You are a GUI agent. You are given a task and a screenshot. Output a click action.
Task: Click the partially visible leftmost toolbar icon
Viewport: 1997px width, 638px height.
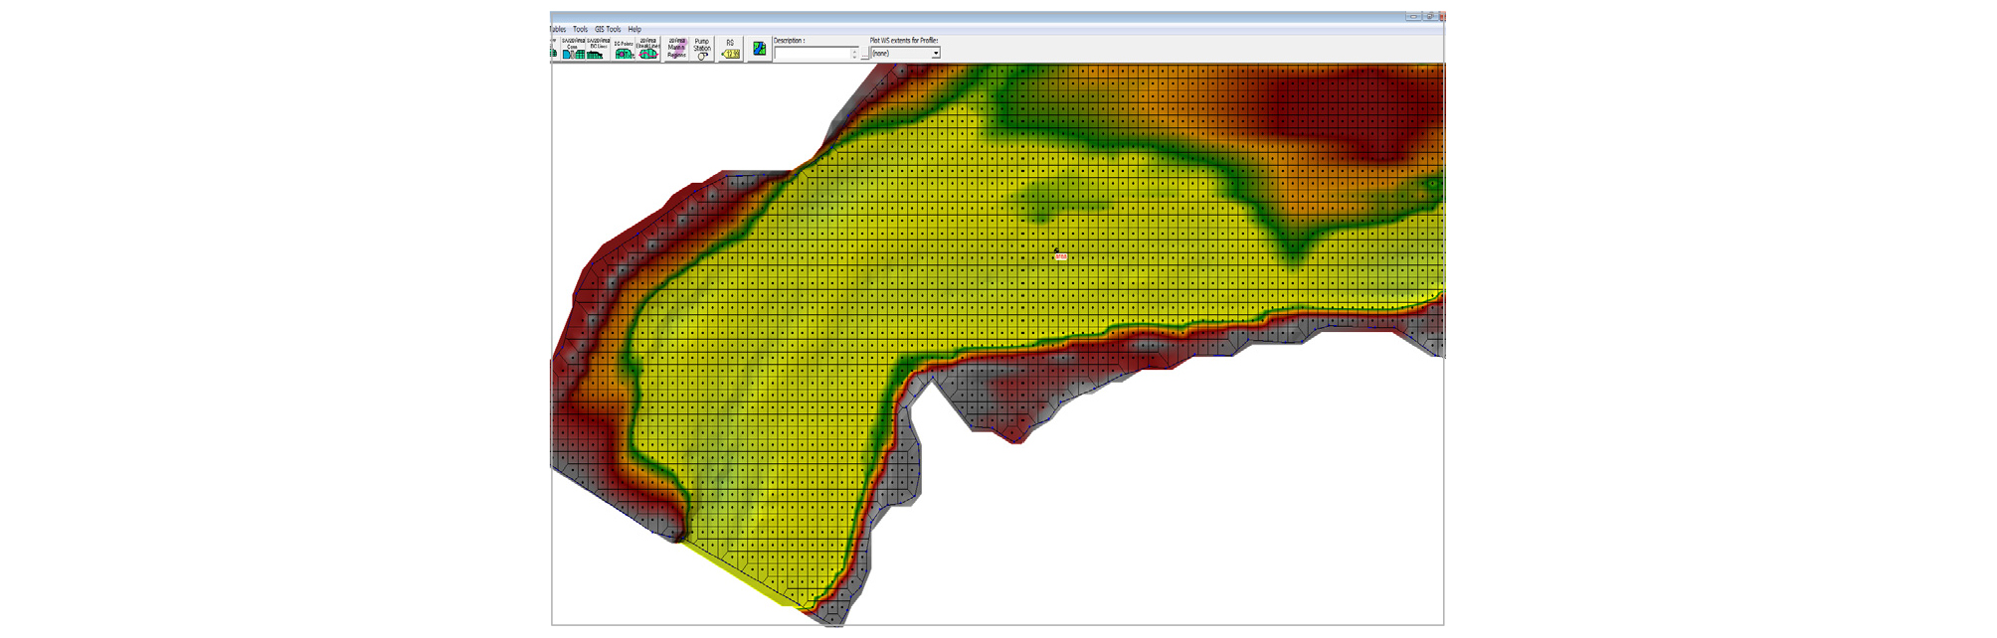click(554, 51)
